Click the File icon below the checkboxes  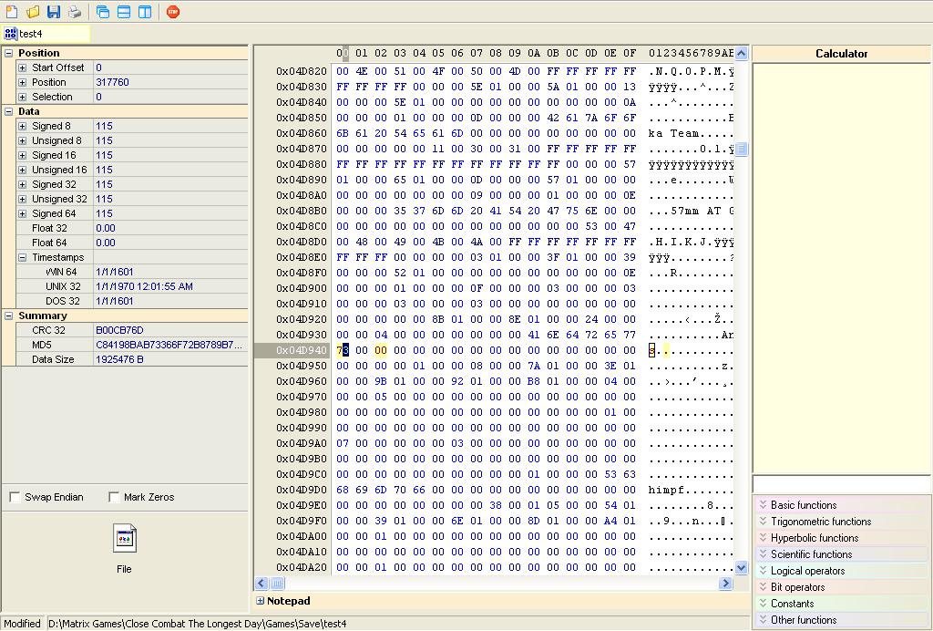pos(124,538)
